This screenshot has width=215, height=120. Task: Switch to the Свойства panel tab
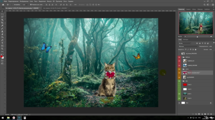(x=207, y=9)
